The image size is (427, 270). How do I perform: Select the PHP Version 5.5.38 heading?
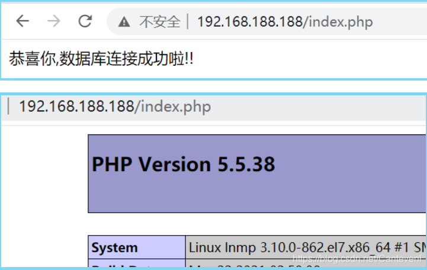pos(183,164)
